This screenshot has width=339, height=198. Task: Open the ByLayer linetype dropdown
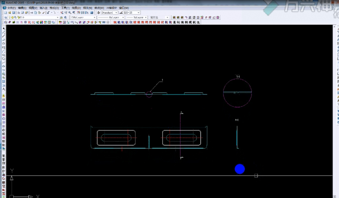pos(123,17)
